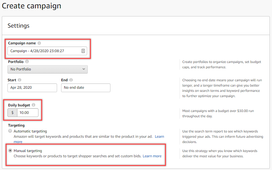Click the Campaign name text field
This screenshot has width=272, height=170.
(43, 51)
